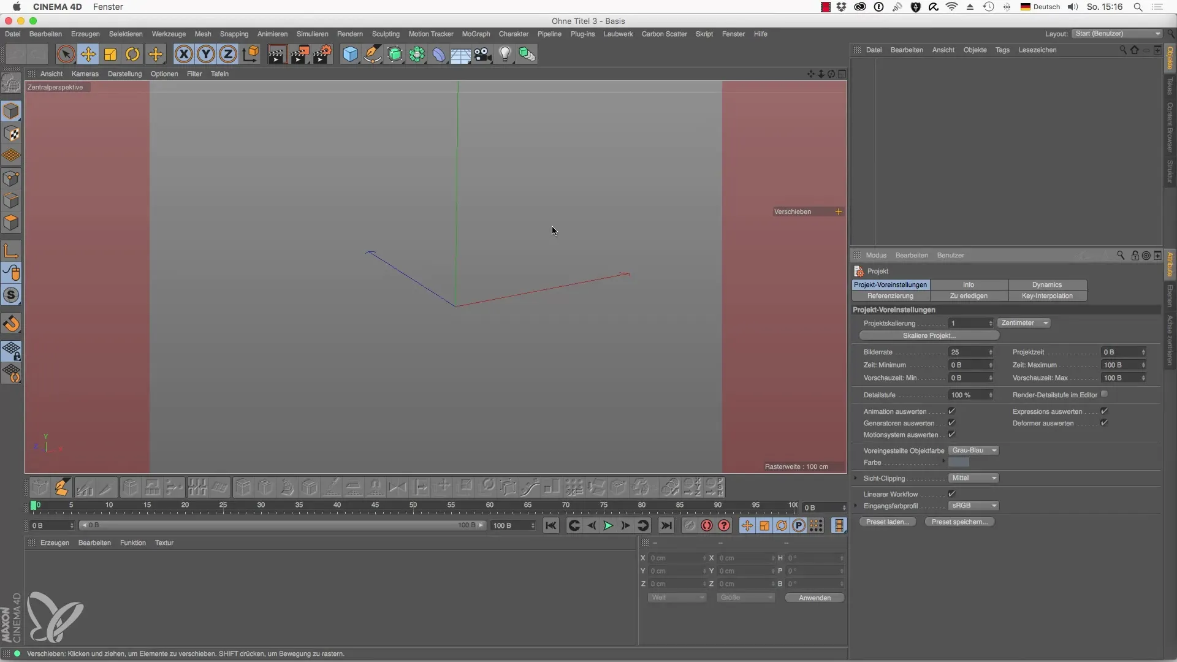Toggle Parameter keyframe P icon
Viewport: 1177px width, 662px height.
[799, 525]
